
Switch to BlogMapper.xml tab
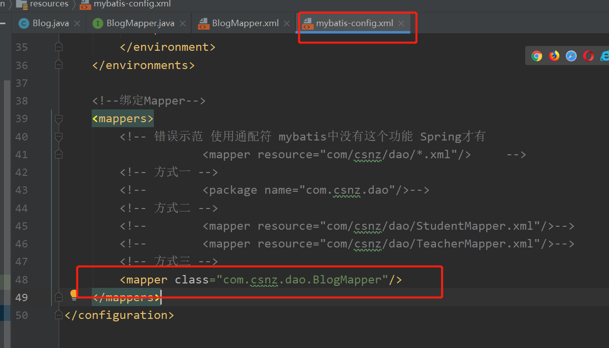point(245,24)
